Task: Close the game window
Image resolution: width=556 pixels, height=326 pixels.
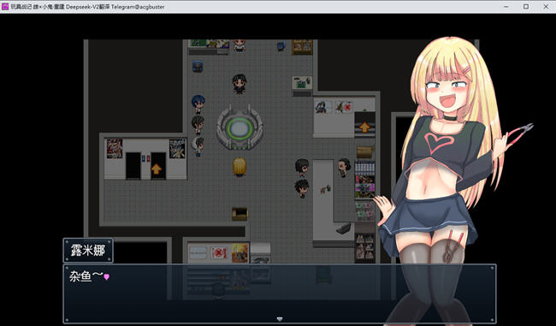Action: [x=546, y=6]
